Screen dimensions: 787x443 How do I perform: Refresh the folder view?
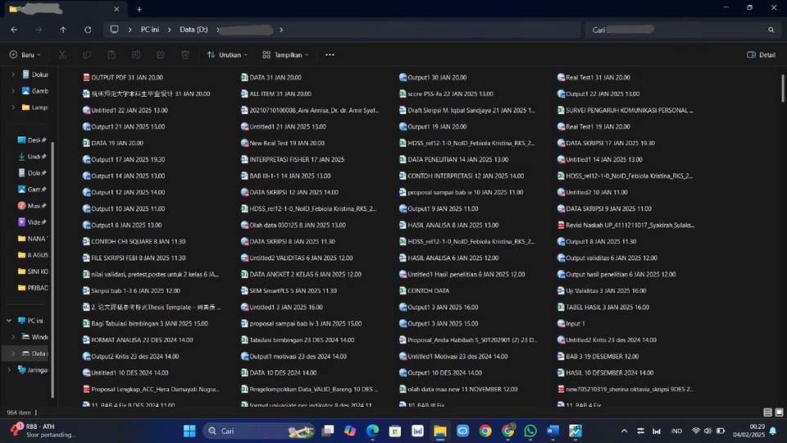[88, 30]
